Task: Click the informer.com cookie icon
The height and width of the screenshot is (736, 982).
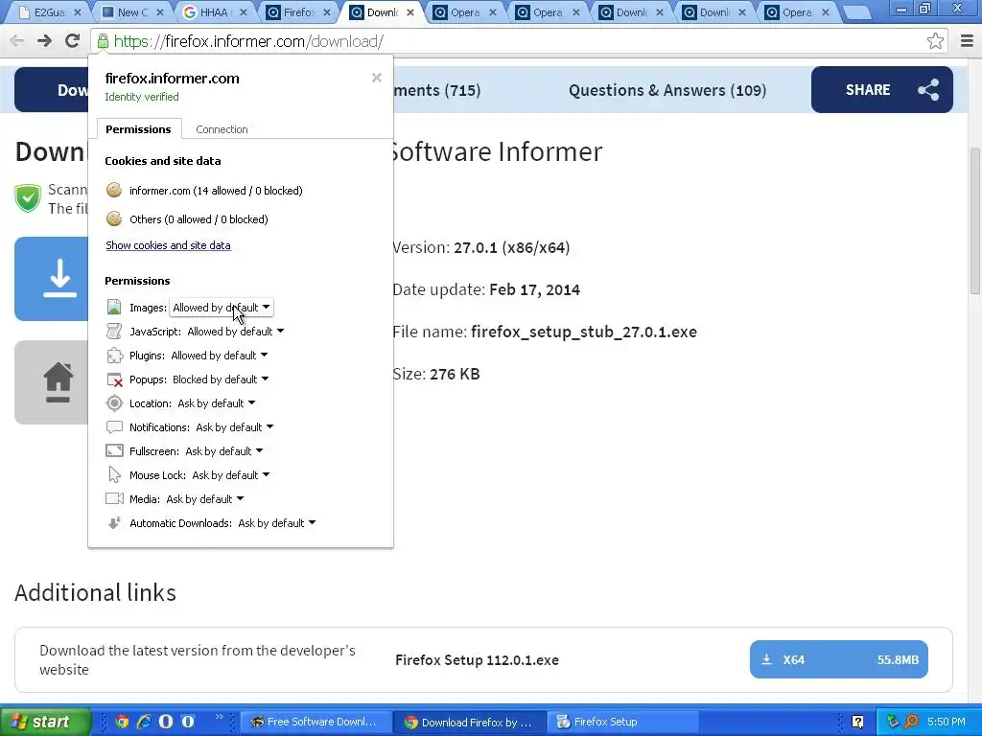Action: click(x=114, y=191)
